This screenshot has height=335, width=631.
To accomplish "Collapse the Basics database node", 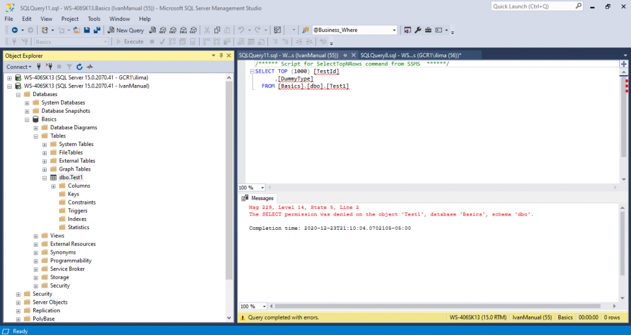I will click(27, 119).
